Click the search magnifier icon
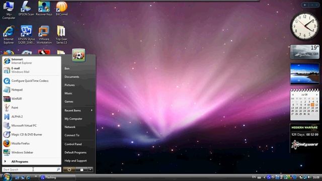The image size is (322, 181). (58, 169)
